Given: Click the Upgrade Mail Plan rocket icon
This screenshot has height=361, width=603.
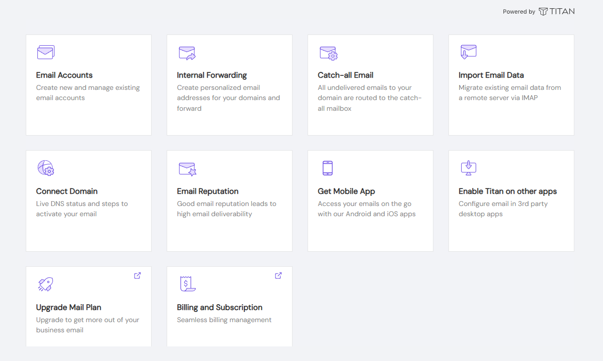Looking at the screenshot, I should tap(46, 284).
